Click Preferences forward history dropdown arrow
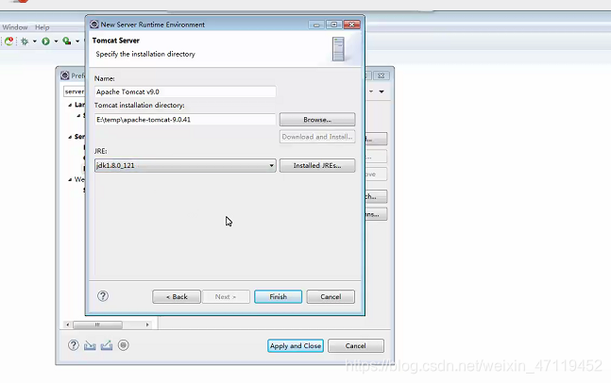The width and height of the screenshot is (611, 383). [x=371, y=92]
